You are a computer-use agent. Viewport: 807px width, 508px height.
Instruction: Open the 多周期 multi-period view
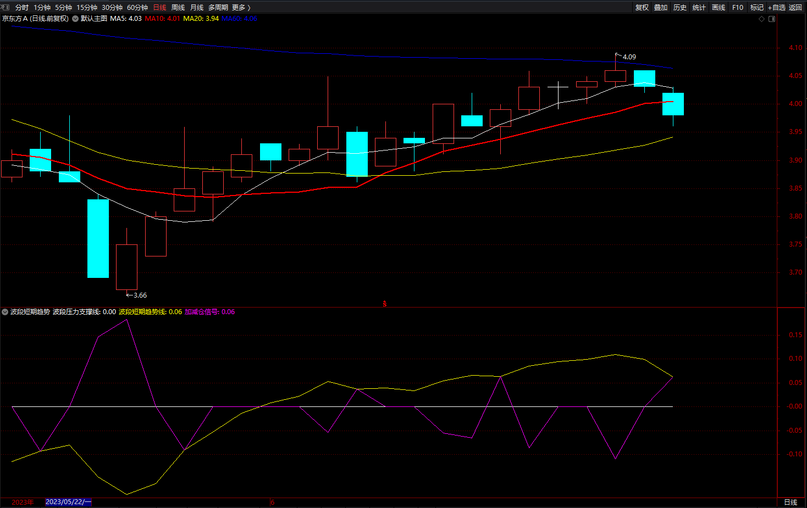(218, 8)
